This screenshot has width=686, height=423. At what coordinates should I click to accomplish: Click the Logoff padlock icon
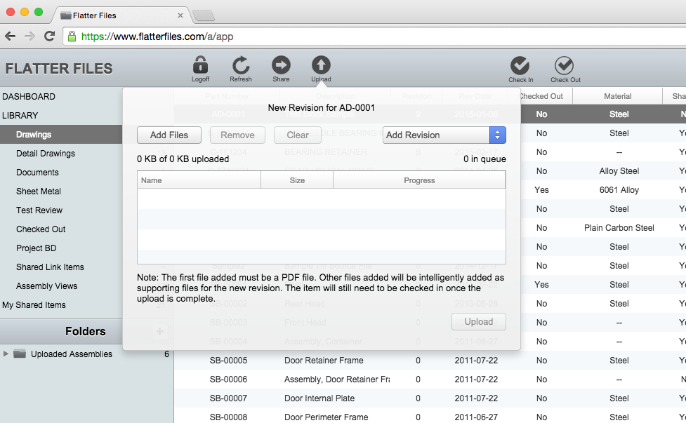(x=200, y=65)
